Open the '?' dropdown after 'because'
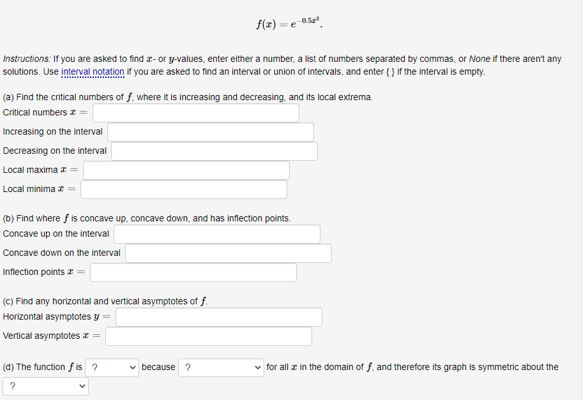The width and height of the screenshot is (586, 400). 220,367
